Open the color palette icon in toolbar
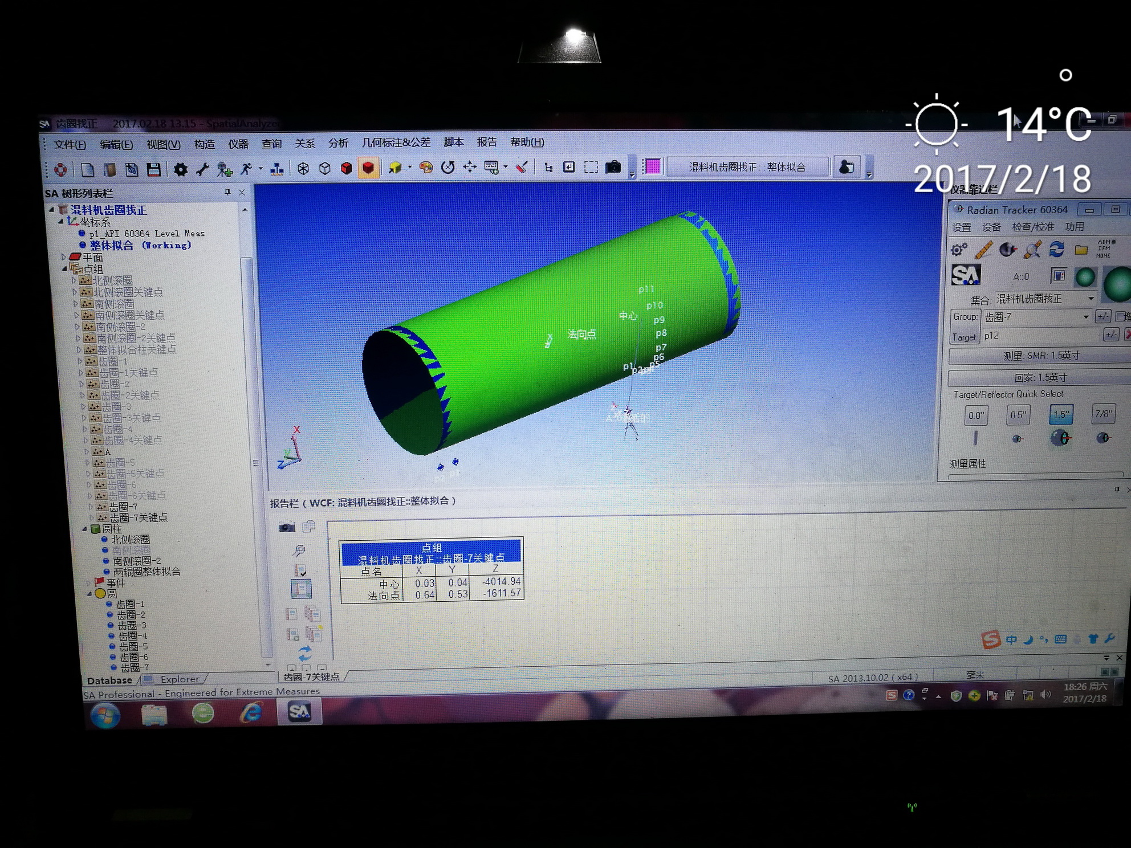This screenshot has width=1131, height=848. (425, 167)
